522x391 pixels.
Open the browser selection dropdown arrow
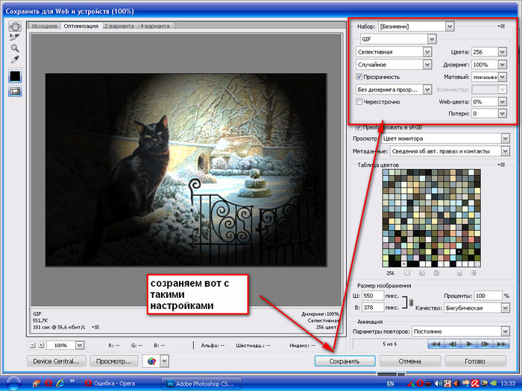pos(165,361)
